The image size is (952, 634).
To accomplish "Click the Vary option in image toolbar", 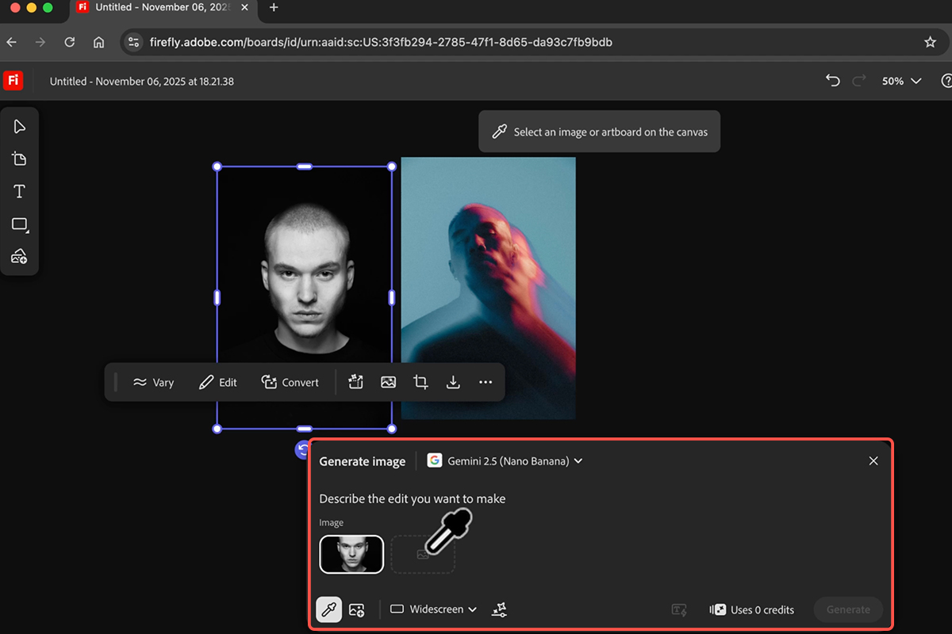I will click(x=153, y=382).
